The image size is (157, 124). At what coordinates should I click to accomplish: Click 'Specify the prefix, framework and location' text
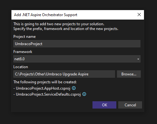66,29
